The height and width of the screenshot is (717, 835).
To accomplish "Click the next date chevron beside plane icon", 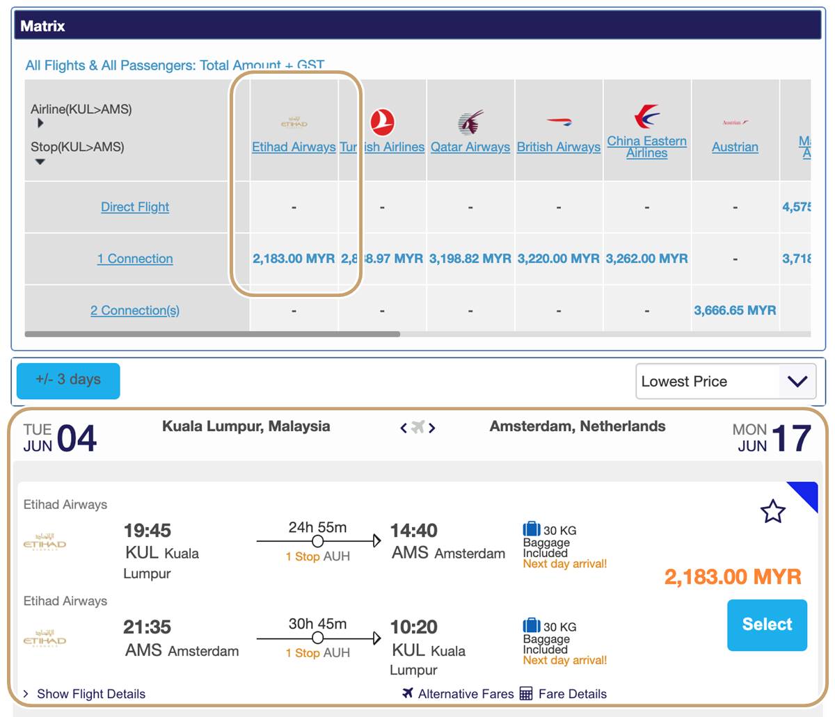I will [432, 428].
